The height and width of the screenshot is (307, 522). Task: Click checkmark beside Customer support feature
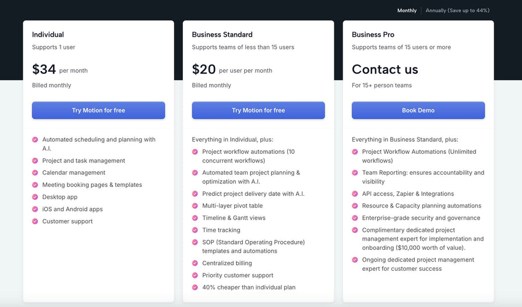pyautogui.click(x=35, y=221)
